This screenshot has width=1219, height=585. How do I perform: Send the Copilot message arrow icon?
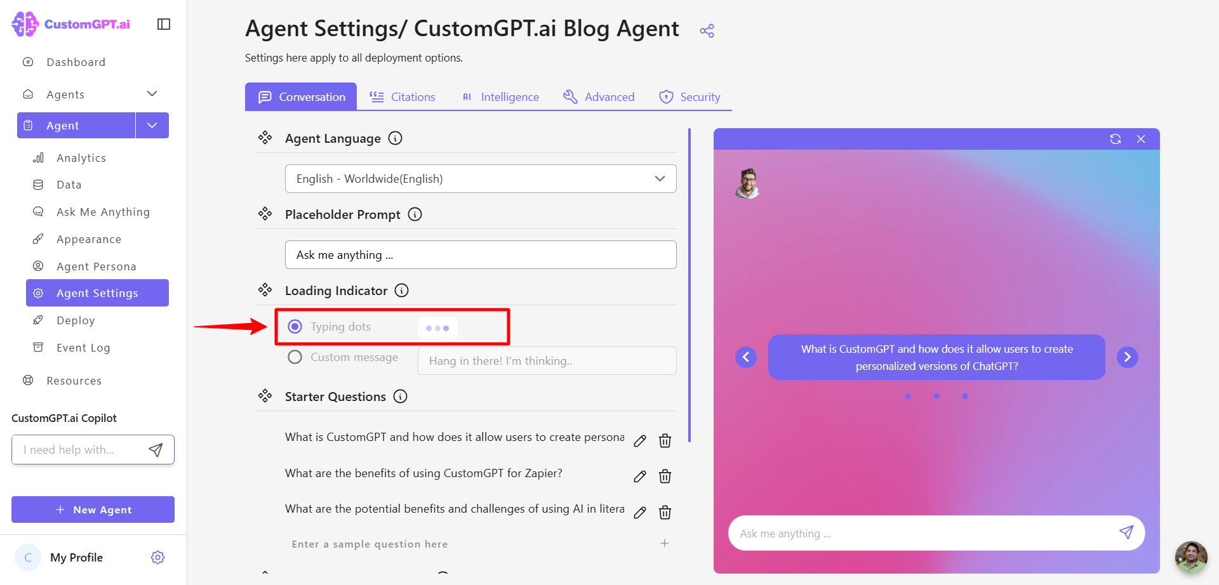click(x=156, y=450)
